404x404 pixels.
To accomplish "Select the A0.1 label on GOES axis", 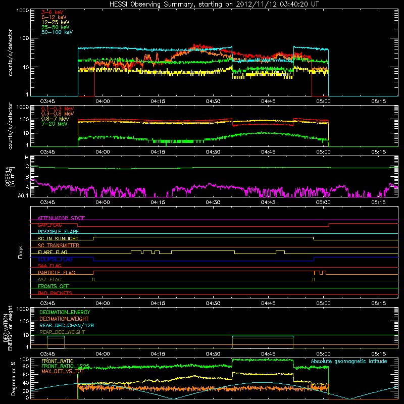I will [x=23, y=196].
